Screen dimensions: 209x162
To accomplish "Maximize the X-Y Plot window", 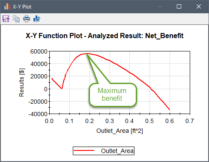I will (x=179, y=6).
